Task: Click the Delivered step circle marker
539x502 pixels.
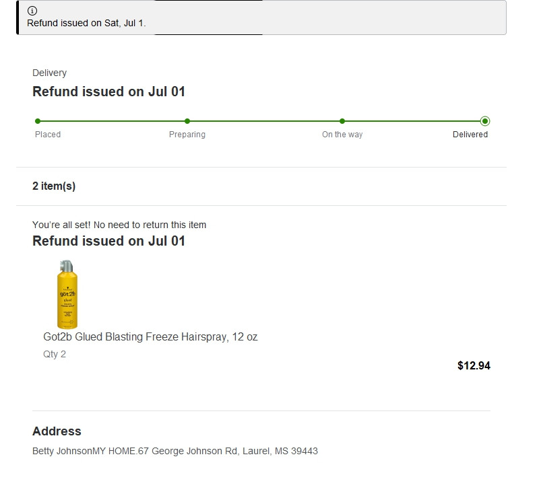Action: [x=485, y=121]
